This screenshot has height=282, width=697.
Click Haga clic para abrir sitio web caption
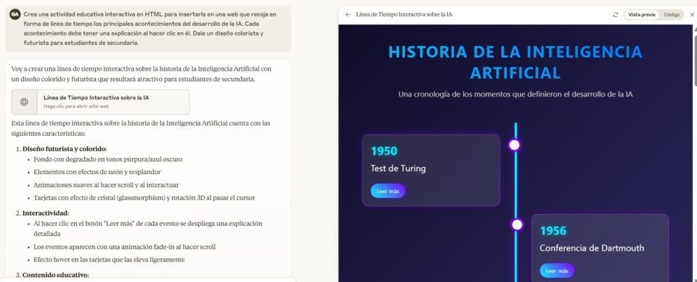[76, 107]
